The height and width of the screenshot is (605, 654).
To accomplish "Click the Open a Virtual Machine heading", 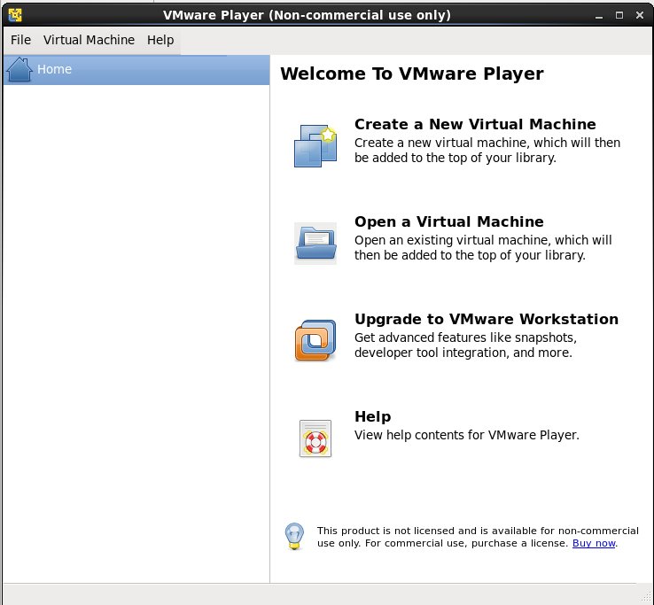I will coord(448,221).
